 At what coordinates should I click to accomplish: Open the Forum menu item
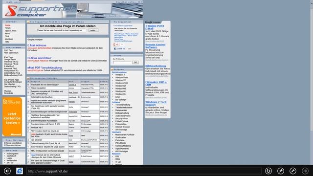(8, 28)
